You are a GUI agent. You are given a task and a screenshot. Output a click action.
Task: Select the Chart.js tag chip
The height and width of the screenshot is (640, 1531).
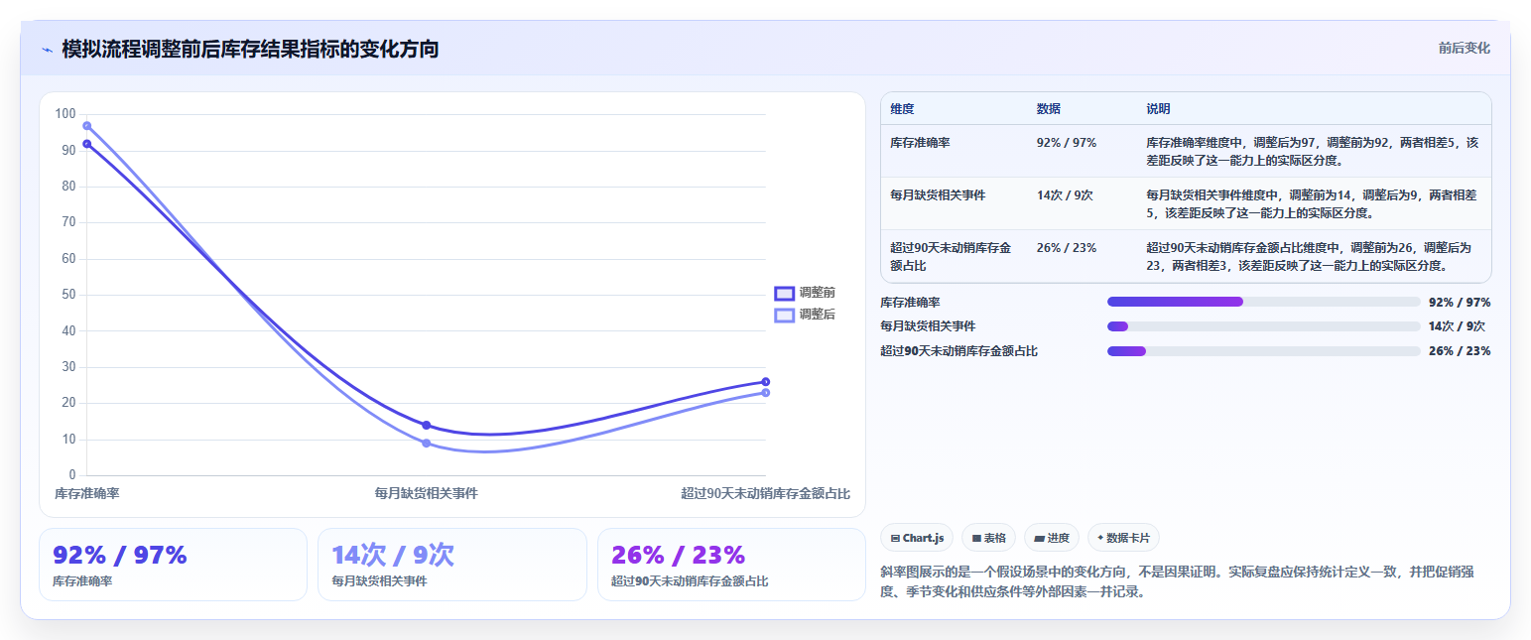pos(917,538)
